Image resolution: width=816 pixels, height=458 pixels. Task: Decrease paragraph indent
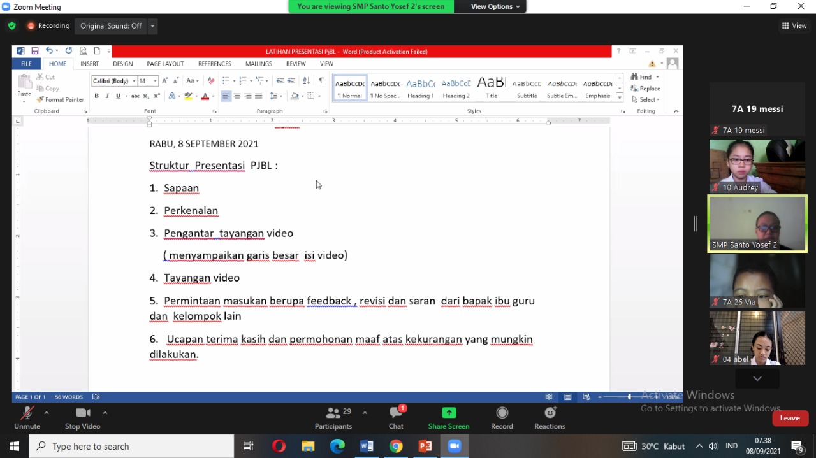[280, 81]
